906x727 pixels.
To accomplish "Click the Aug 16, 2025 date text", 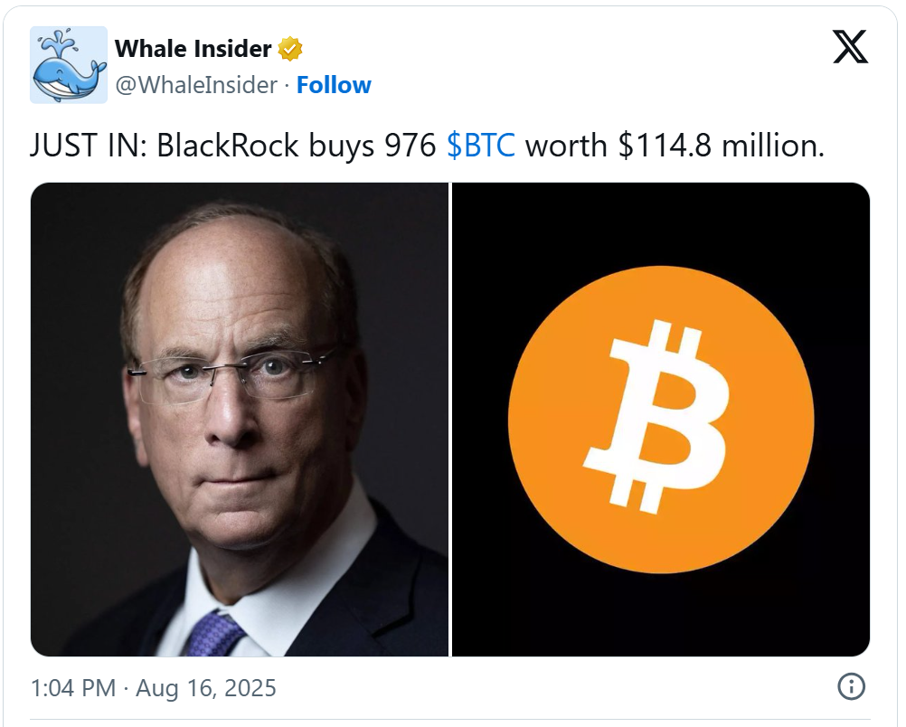I will click(x=205, y=688).
